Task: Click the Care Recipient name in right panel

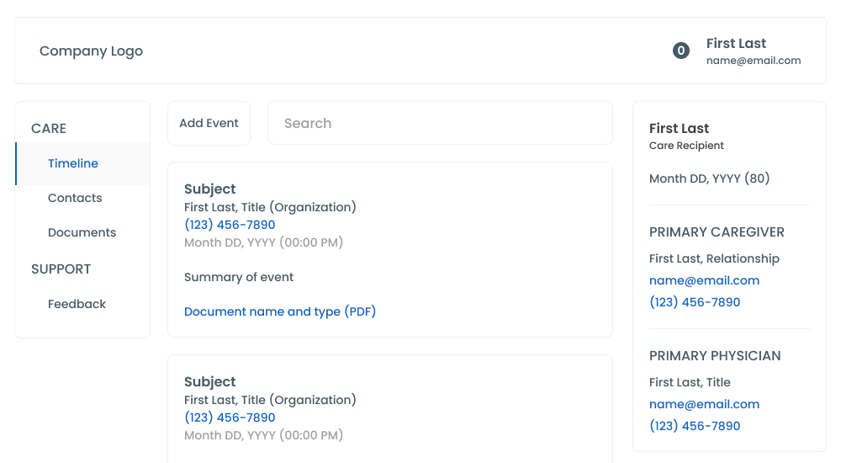Action: [x=679, y=128]
